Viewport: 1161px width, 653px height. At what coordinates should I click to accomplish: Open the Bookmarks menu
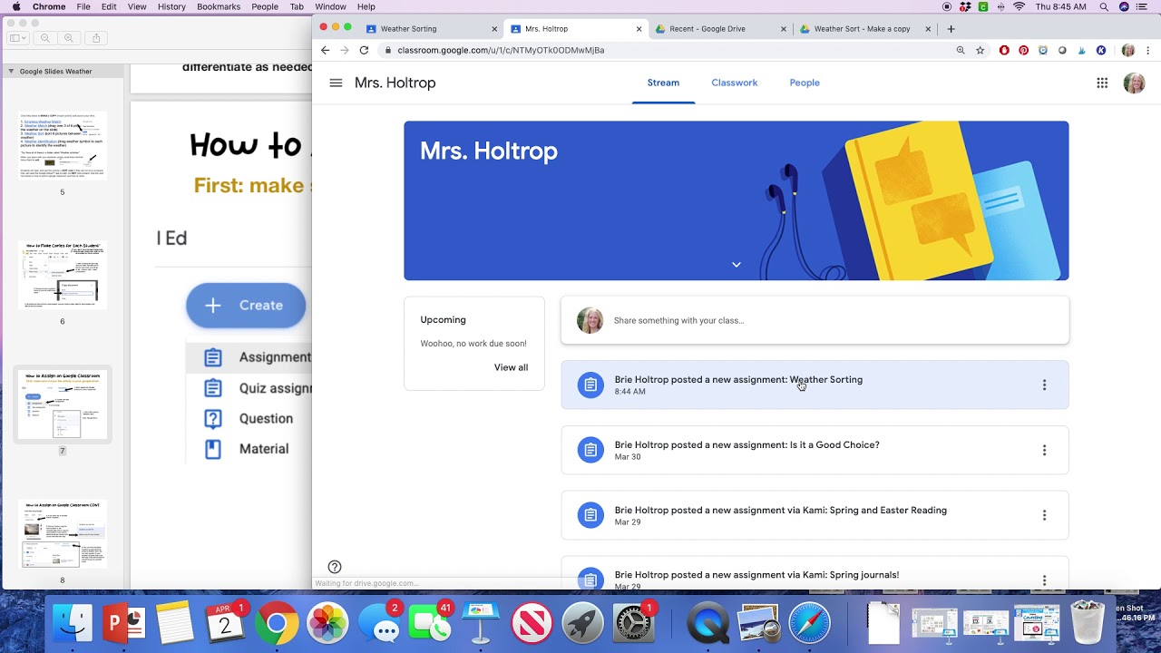[x=219, y=6]
